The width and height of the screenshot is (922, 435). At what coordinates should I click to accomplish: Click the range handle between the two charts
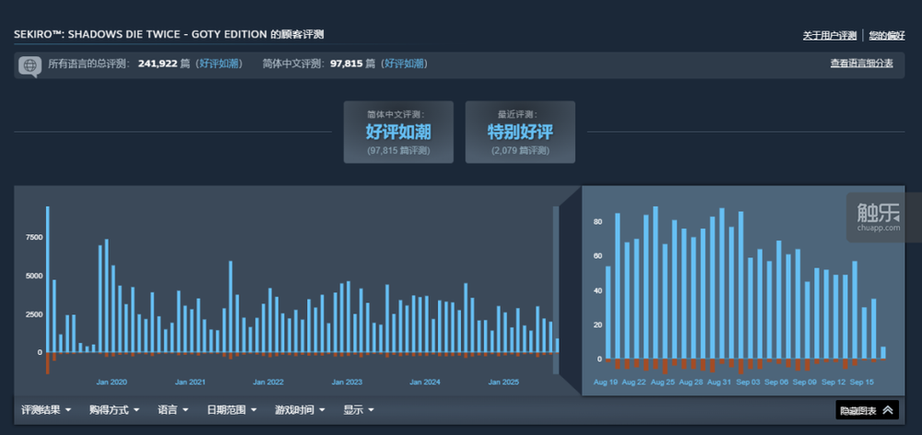click(556, 289)
